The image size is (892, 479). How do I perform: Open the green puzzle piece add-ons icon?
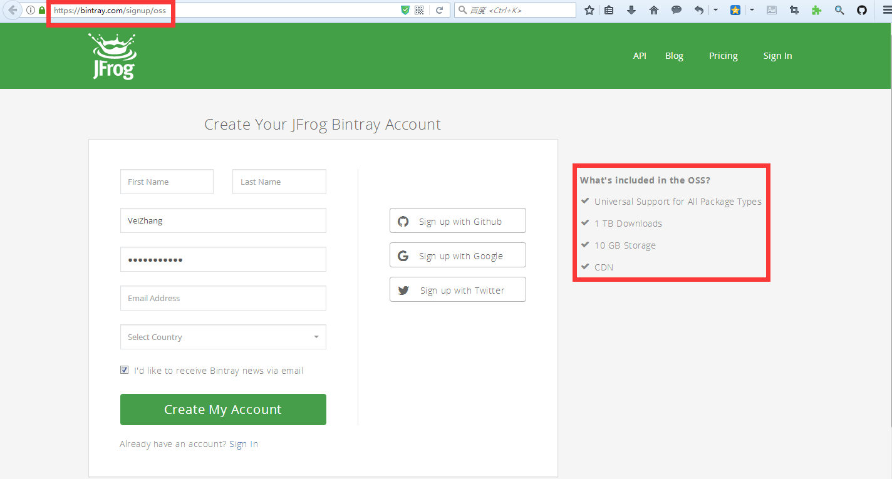(x=817, y=10)
